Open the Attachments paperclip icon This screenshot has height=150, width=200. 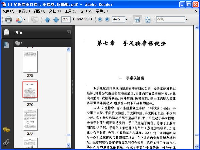point(6,142)
